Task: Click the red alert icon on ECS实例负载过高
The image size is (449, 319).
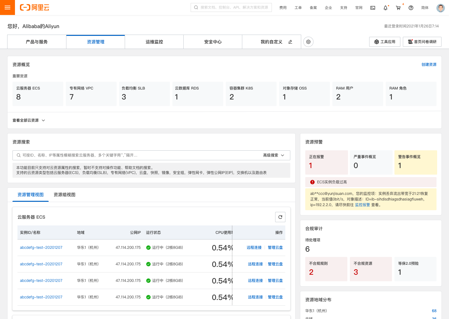Action: 312,182
